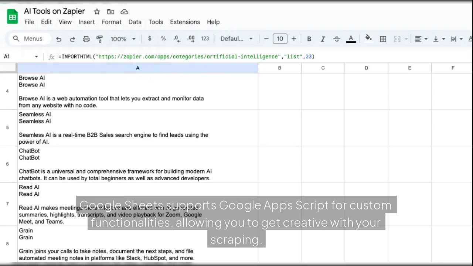Click the Seamless AI description cell
Screen dimensions: 473x266
coord(137,128)
